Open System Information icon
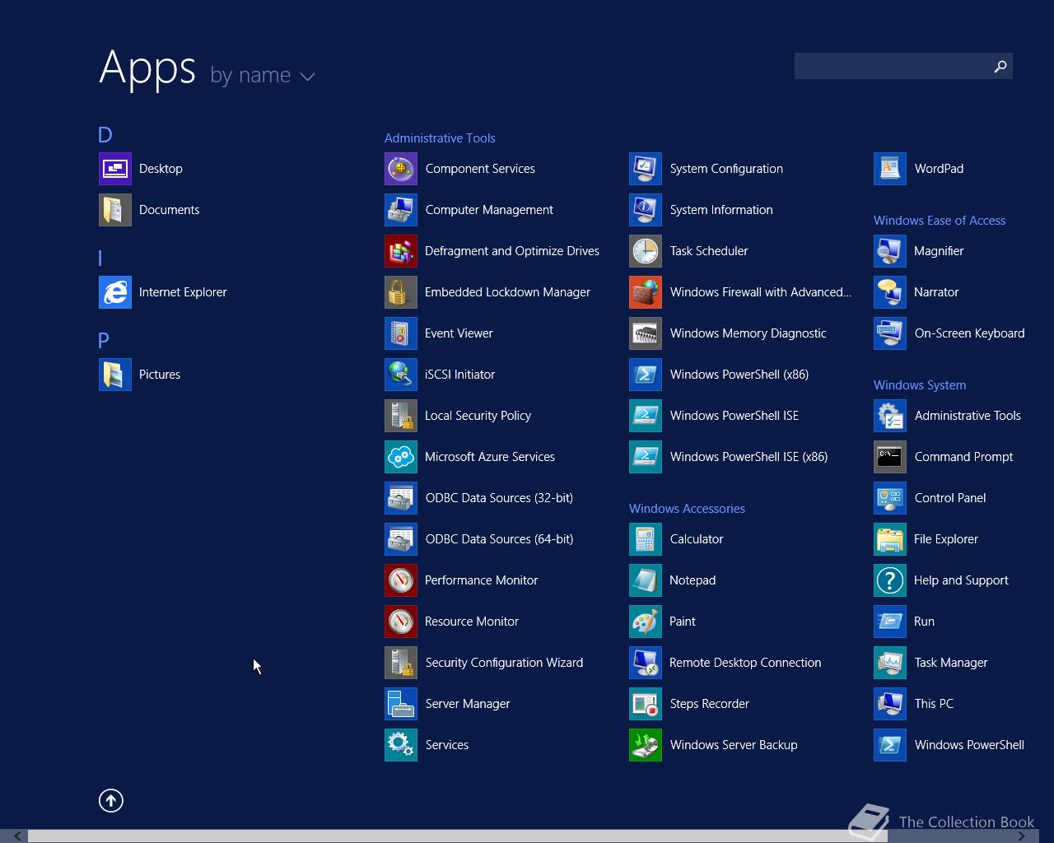Viewport: 1054px width, 843px height. pyautogui.click(x=646, y=210)
